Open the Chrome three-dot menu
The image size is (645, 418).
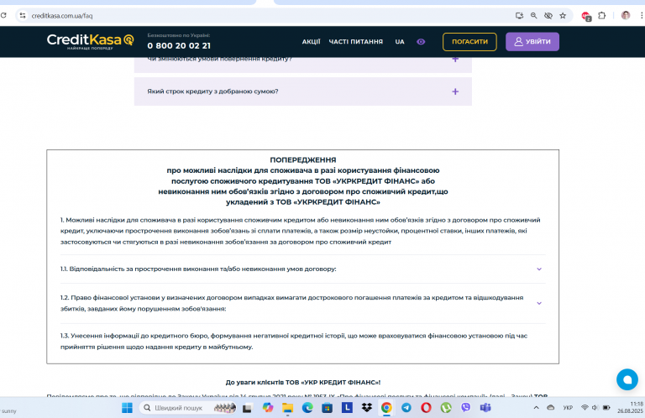[x=642, y=16]
